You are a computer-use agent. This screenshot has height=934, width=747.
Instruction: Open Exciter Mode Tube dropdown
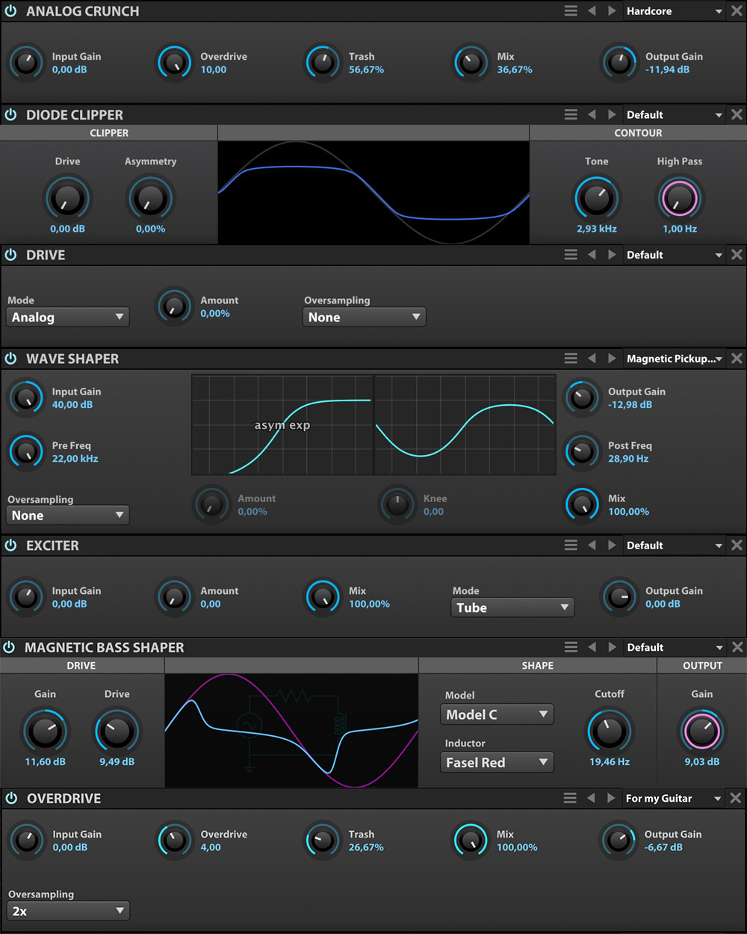(x=513, y=607)
